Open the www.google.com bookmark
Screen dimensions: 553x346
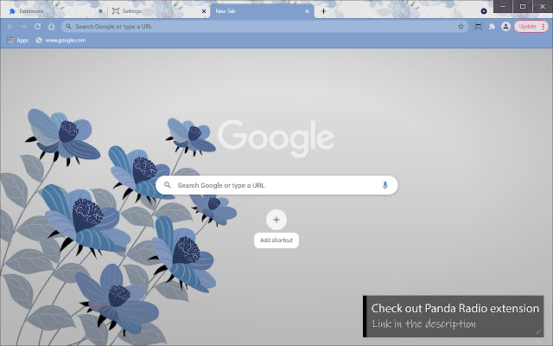coord(60,41)
